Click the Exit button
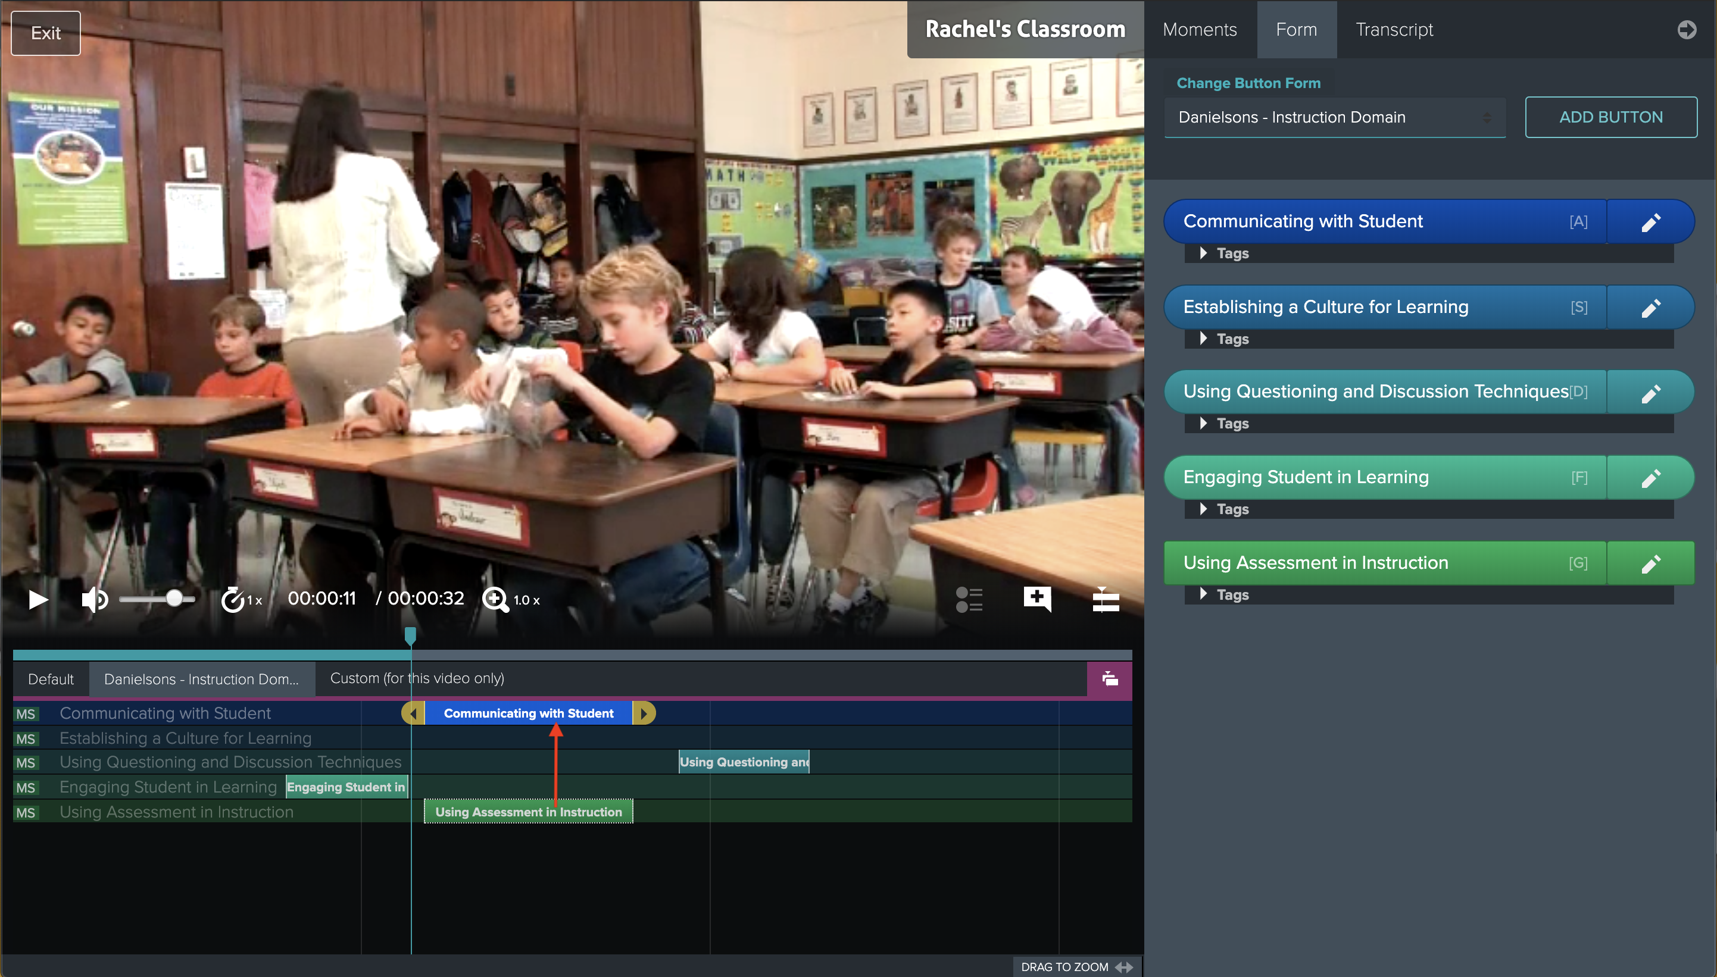 pos(46,30)
